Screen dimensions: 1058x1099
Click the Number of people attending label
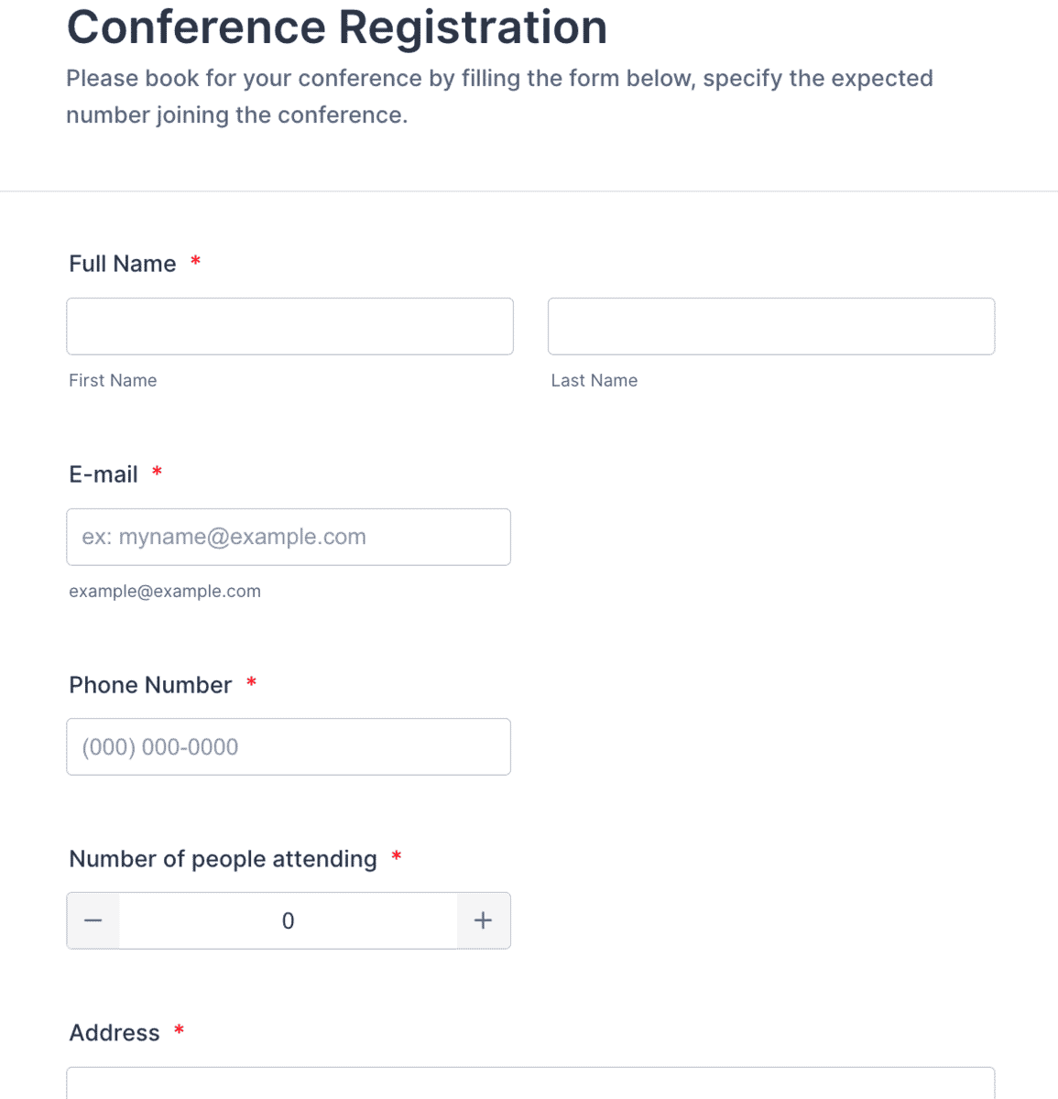[x=223, y=859]
